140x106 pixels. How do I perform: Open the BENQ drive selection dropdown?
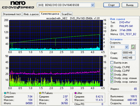coord(92,5)
